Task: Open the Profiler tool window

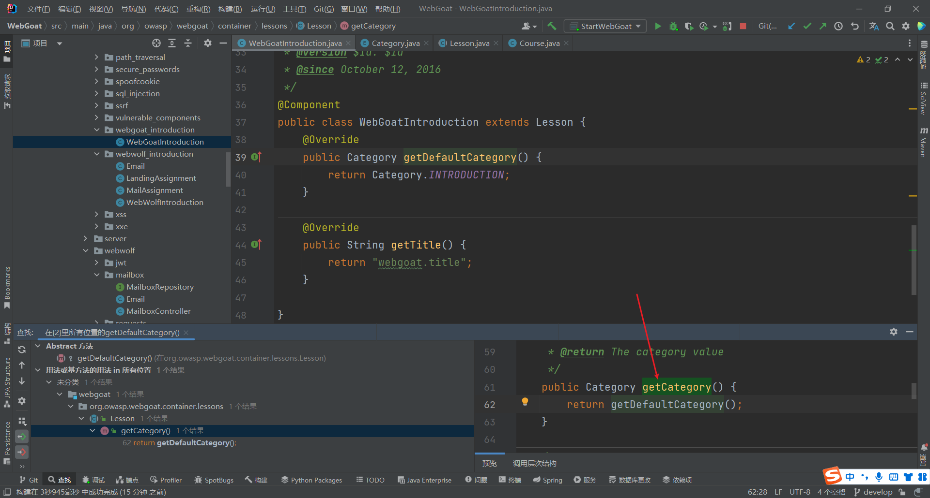Action: pos(166,480)
